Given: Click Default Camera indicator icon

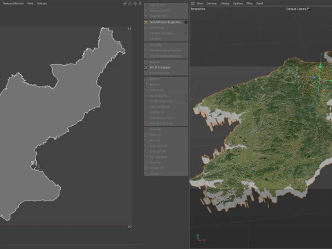Looking at the screenshot, I should pos(308,9).
